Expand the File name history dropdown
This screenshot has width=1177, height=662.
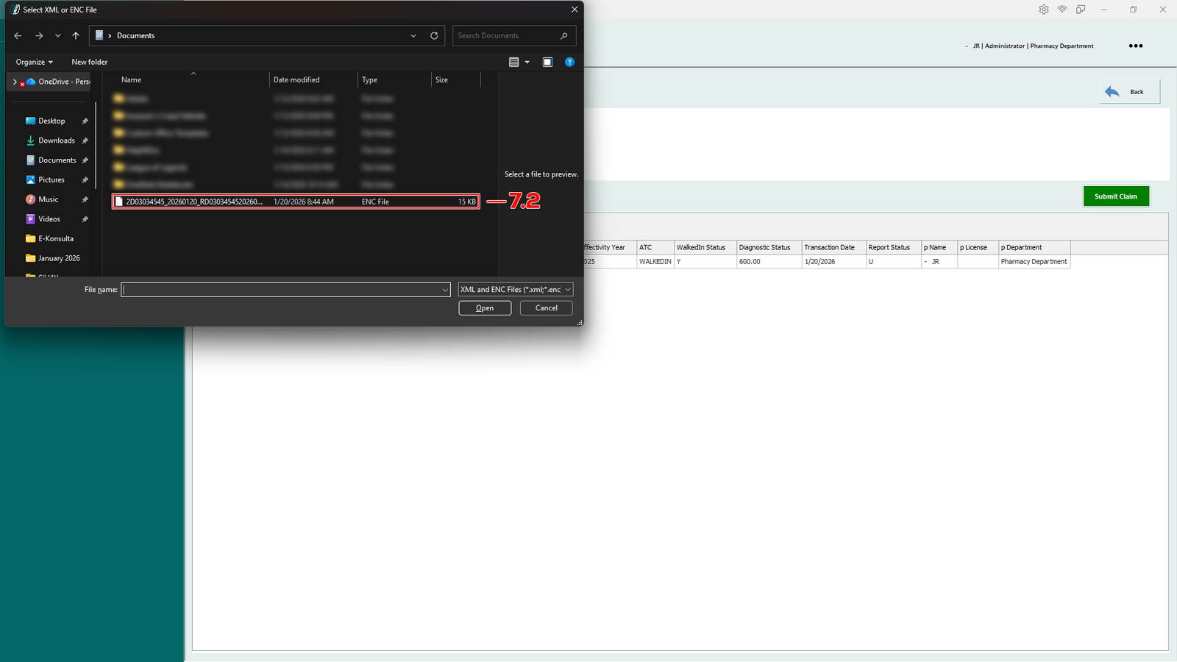[444, 290]
